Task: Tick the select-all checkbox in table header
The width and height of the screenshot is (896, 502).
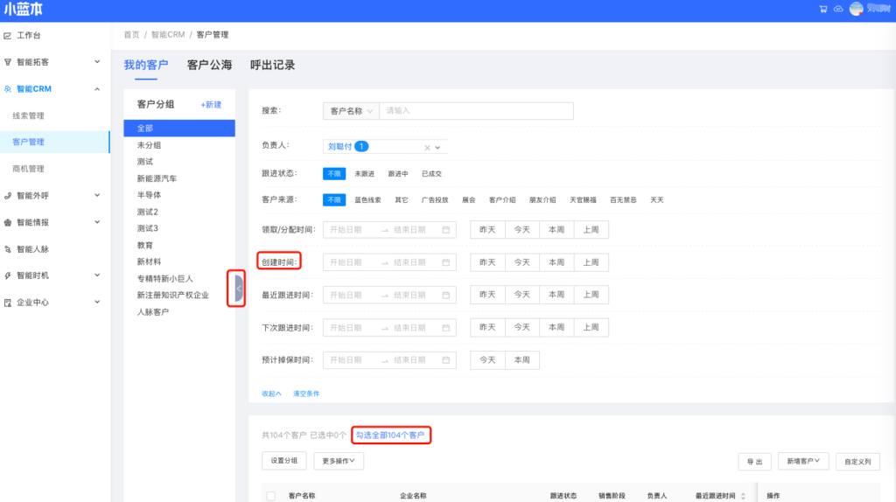Action: click(x=271, y=496)
